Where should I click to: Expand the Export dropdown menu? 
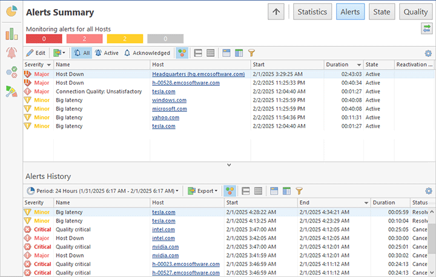[x=203, y=191]
